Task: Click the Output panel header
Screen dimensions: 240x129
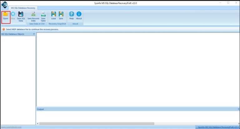Action: [138, 109]
